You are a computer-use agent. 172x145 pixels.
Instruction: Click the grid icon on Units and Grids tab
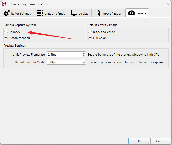(x=40, y=13)
